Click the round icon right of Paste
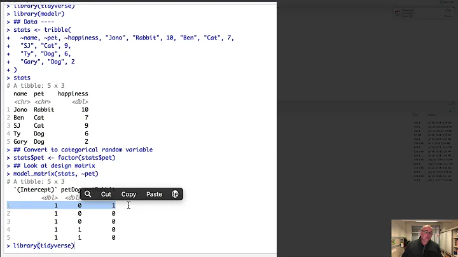 click(175, 194)
